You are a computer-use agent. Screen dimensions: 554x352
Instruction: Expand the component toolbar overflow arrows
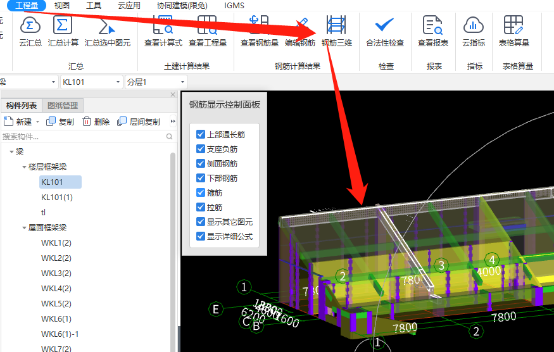click(x=173, y=121)
